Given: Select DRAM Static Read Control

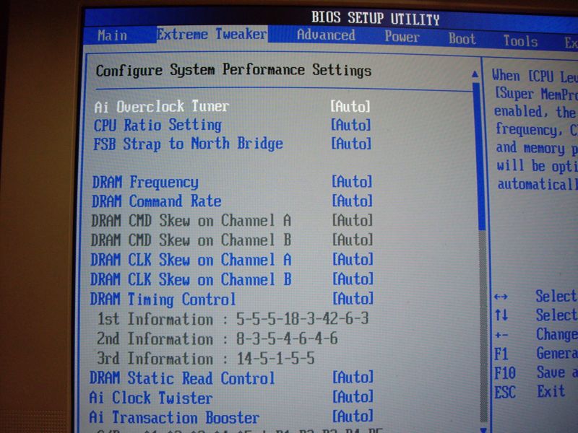Looking at the screenshot, I should tap(182, 378).
